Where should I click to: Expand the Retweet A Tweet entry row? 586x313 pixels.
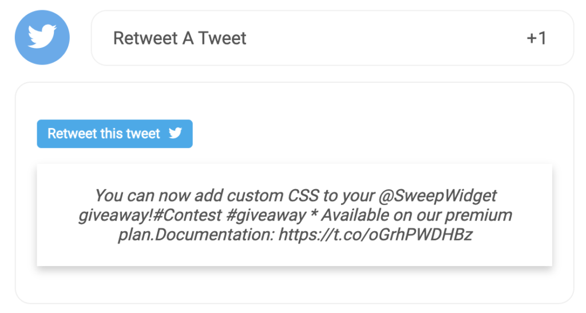332,38
